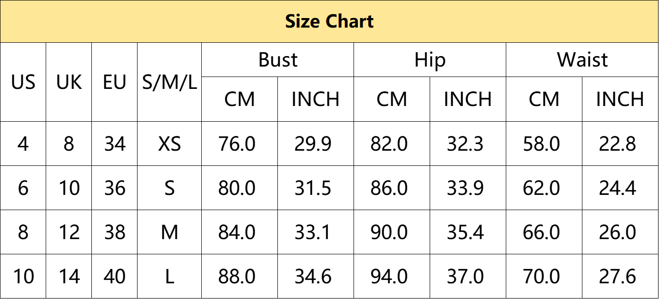Click the Hip group header
Screen dimensions: 659x299
click(x=430, y=60)
